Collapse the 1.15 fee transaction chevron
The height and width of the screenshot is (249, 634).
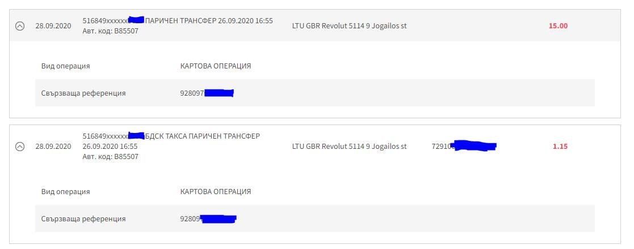(x=20, y=147)
